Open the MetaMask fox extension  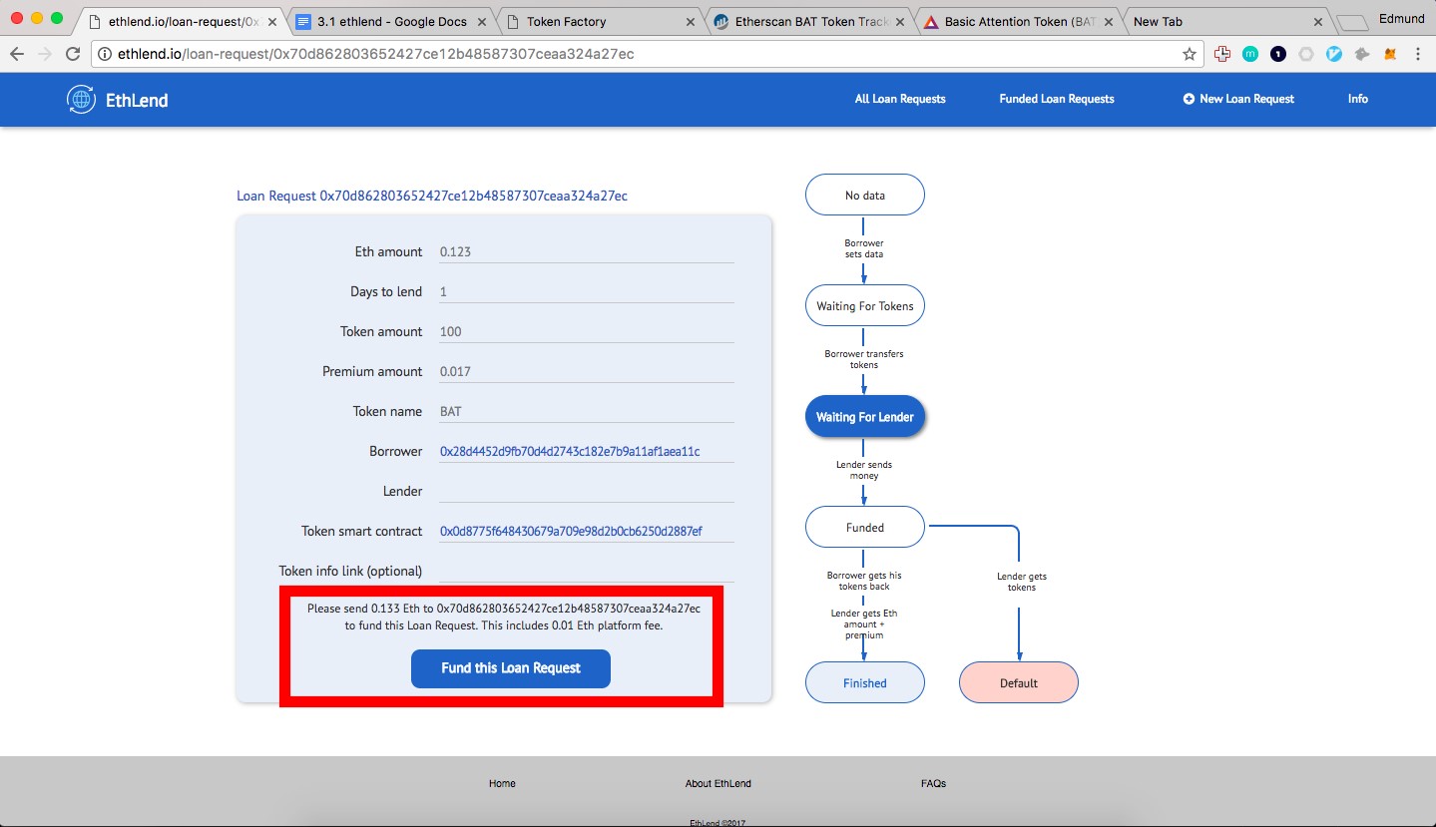click(x=1390, y=54)
